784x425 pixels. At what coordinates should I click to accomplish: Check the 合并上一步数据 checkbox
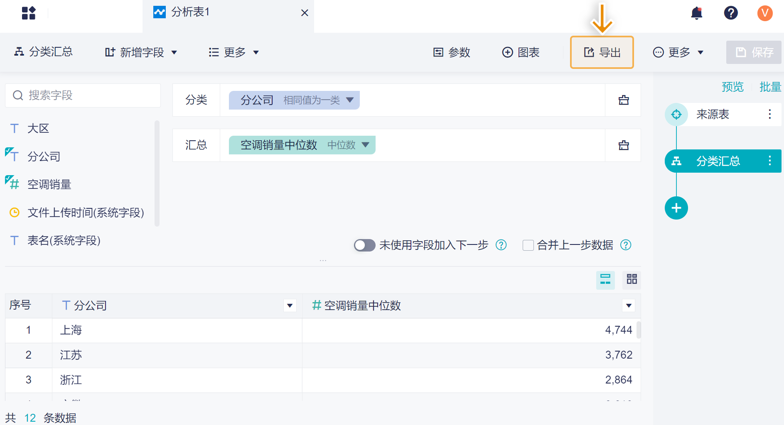[x=528, y=245]
